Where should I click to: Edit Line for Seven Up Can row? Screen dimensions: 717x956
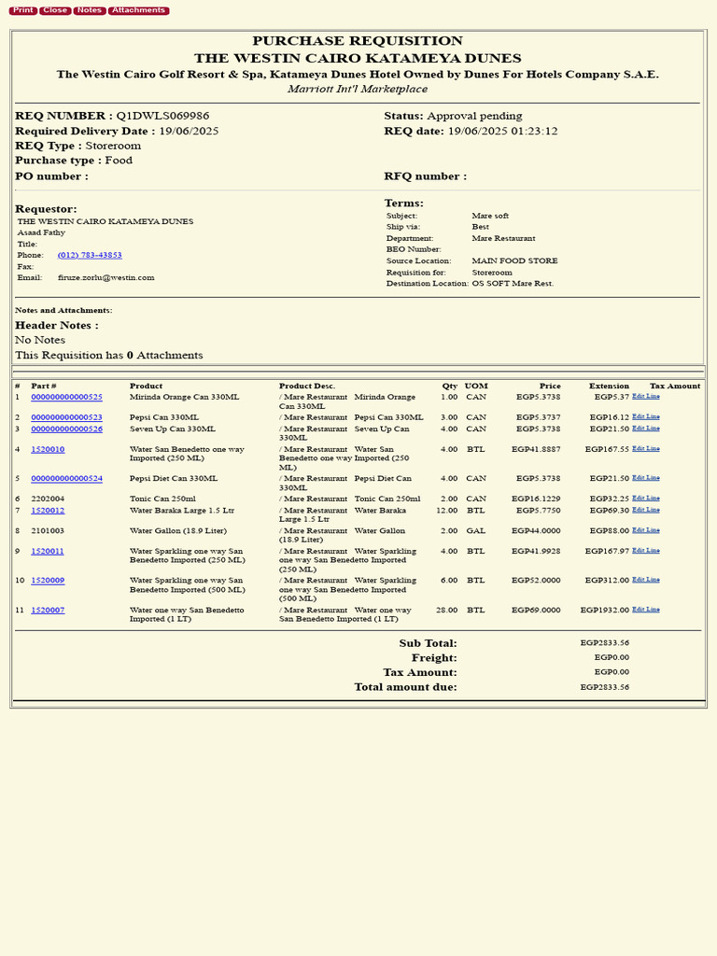point(646,429)
